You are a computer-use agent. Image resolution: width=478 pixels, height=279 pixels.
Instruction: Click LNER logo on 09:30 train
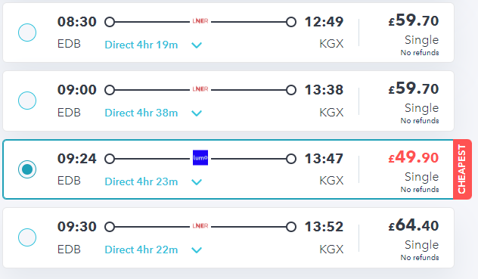[200, 226]
